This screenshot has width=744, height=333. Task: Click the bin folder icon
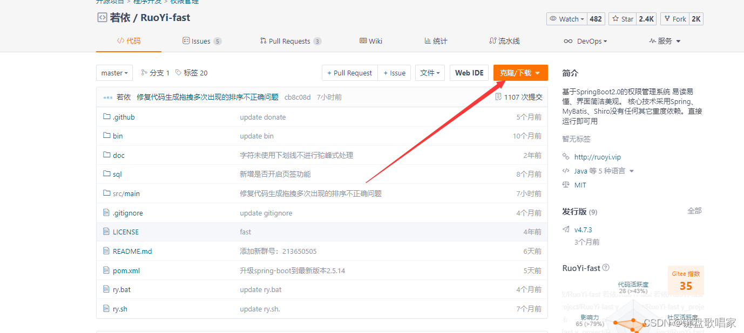click(x=106, y=136)
